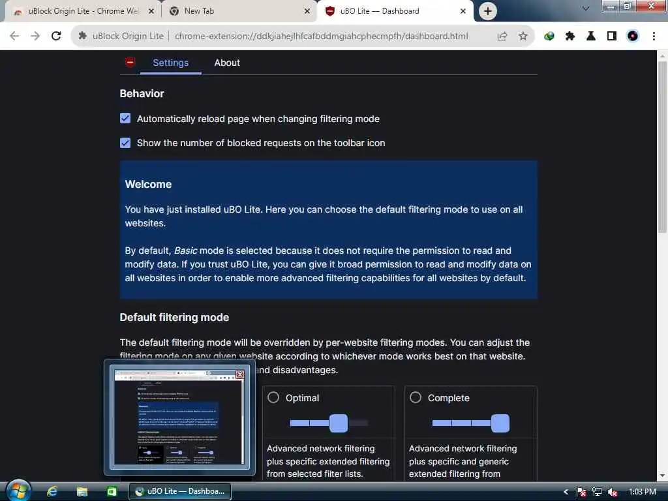Screen dimensions: 668x501
Task: Click the green globe extension icon
Action: tap(549, 37)
